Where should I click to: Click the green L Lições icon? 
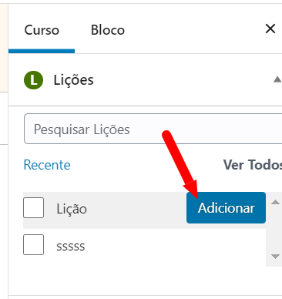point(33,80)
